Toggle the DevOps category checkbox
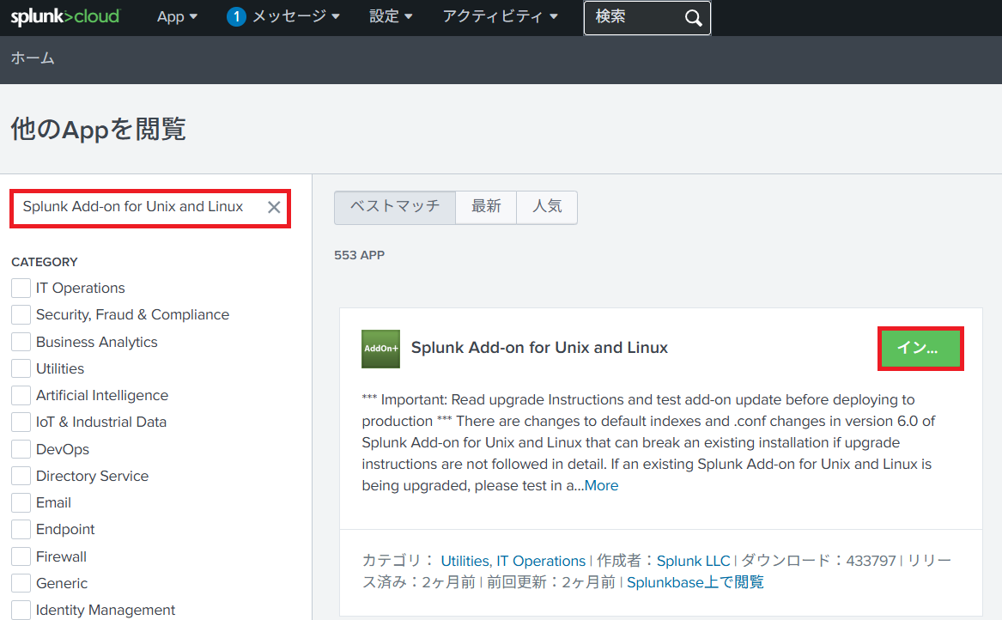The image size is (1002, 620). click(21, 449)
